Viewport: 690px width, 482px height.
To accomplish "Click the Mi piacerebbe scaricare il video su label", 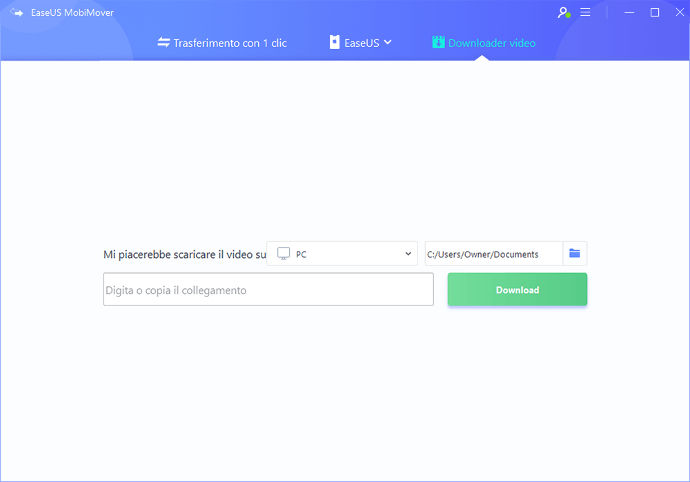I will [185, 254].
